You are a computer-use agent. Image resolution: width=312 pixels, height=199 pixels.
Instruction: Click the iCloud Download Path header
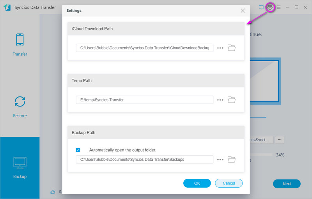point(156,28)
